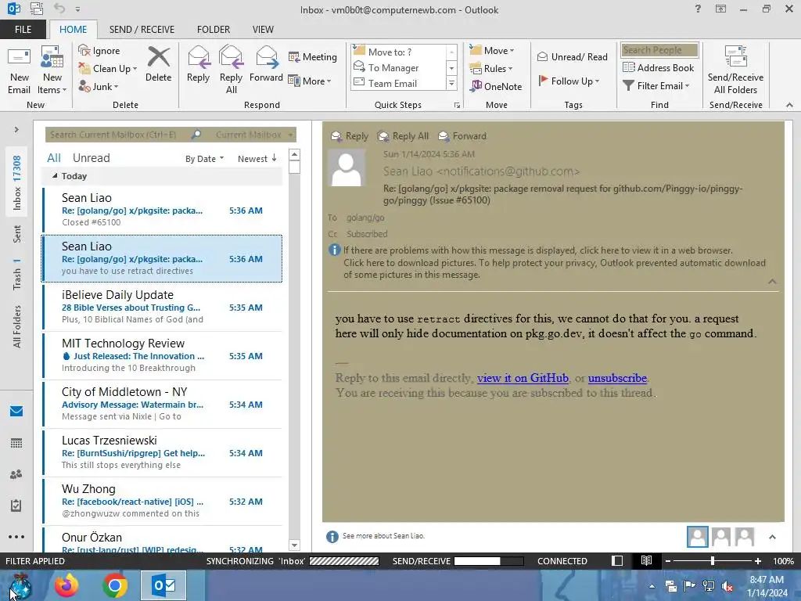Send message to OneNote
Screen dimensions: 801x601
click(x=495, y=86)
